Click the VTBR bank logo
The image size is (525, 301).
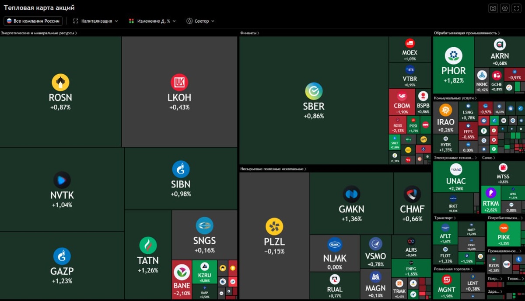[x=409, y=69]
